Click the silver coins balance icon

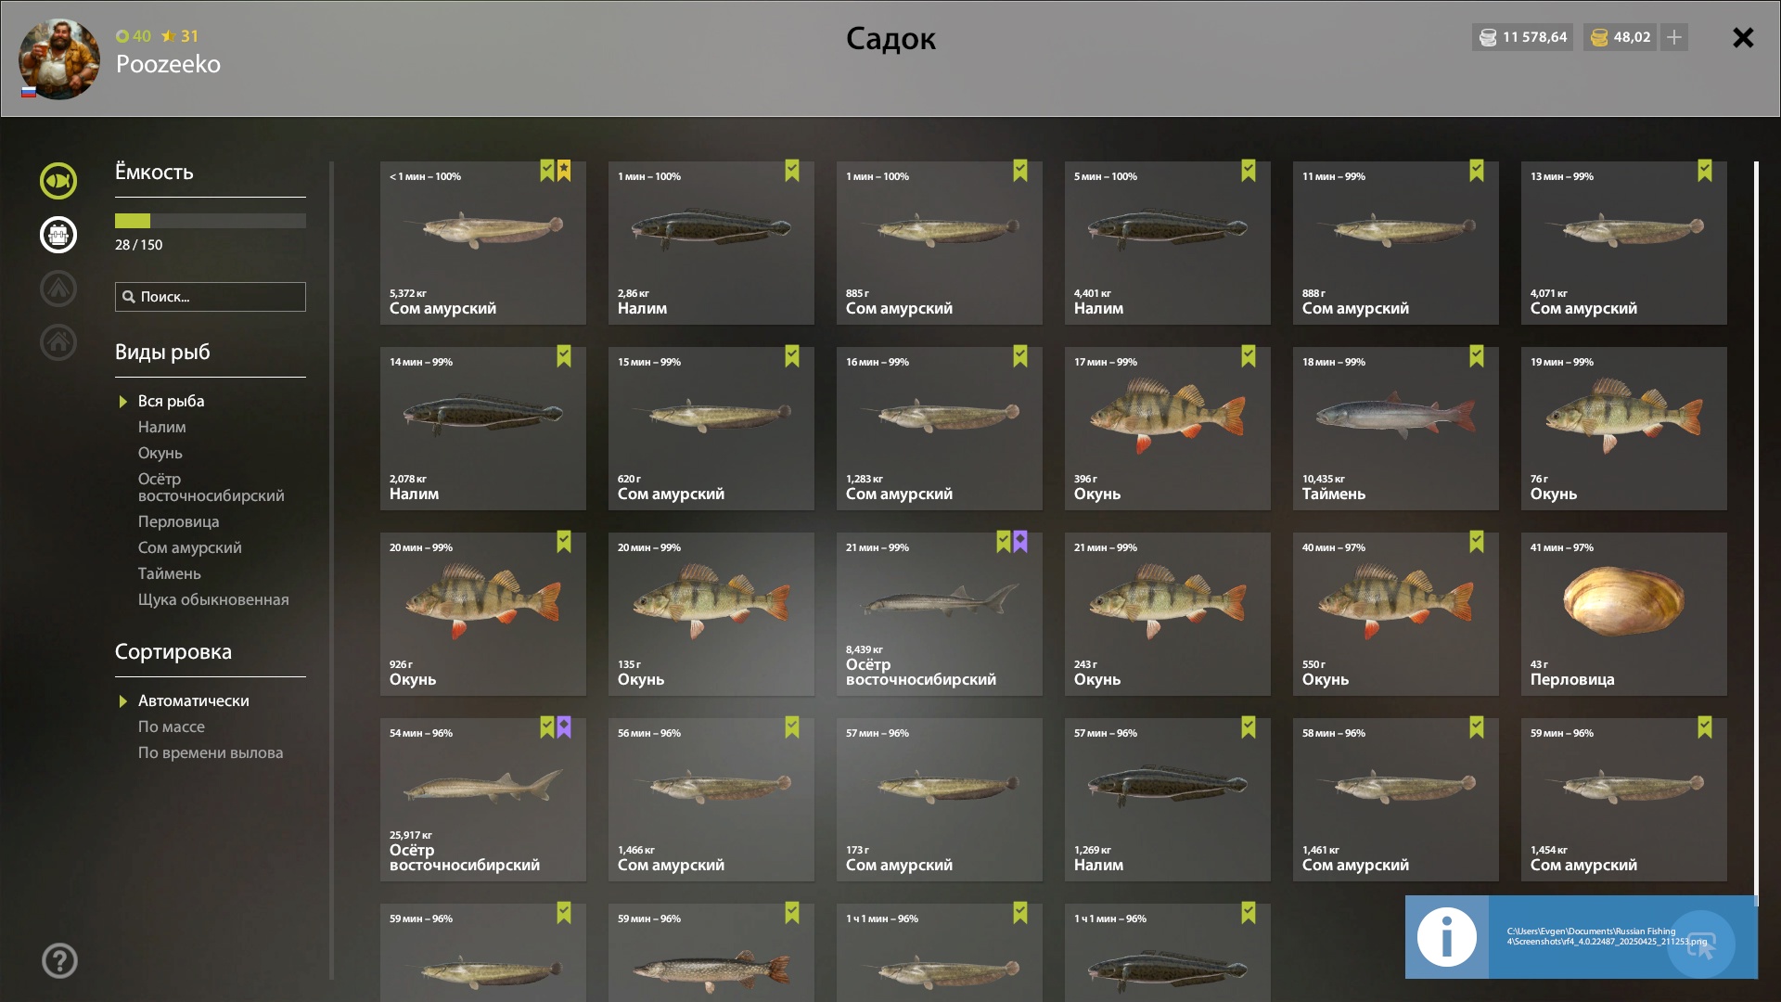coord(1488,37)
